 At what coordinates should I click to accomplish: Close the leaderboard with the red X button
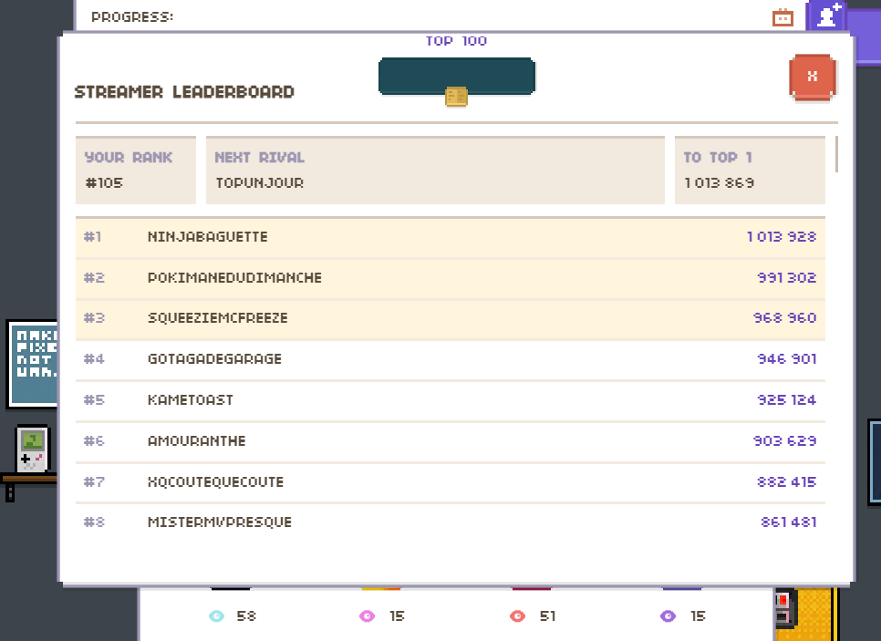point(813,77)
